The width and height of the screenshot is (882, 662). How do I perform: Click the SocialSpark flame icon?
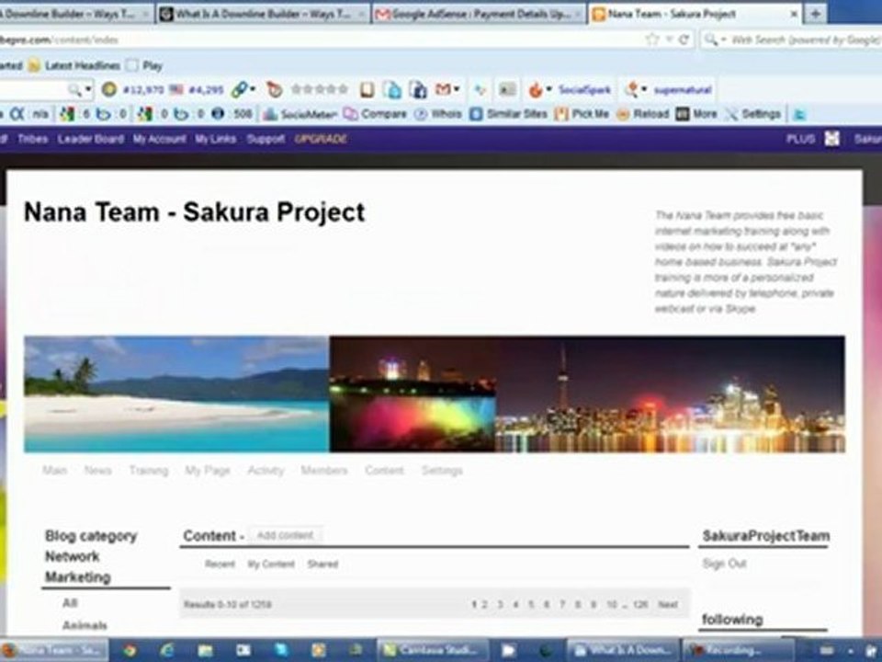pyautogui.click(x=536, y=89)
